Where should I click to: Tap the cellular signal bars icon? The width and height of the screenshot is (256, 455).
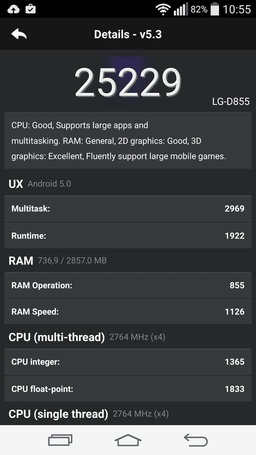(181, 9)
